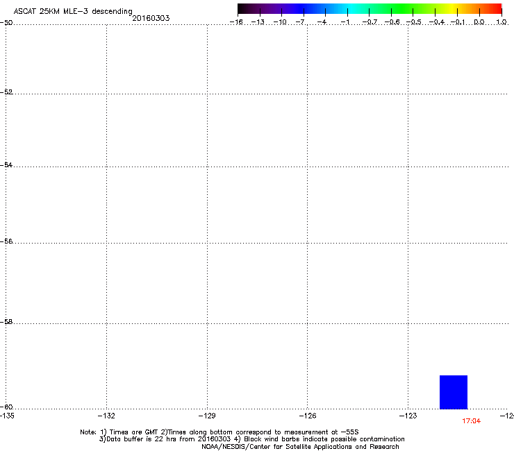Click the blue data swath rectangle
Viewport: 514px width, 451px height.
(x=454, y=392)
